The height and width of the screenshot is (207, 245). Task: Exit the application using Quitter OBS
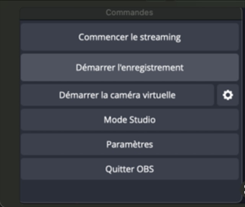pos(129,169)
